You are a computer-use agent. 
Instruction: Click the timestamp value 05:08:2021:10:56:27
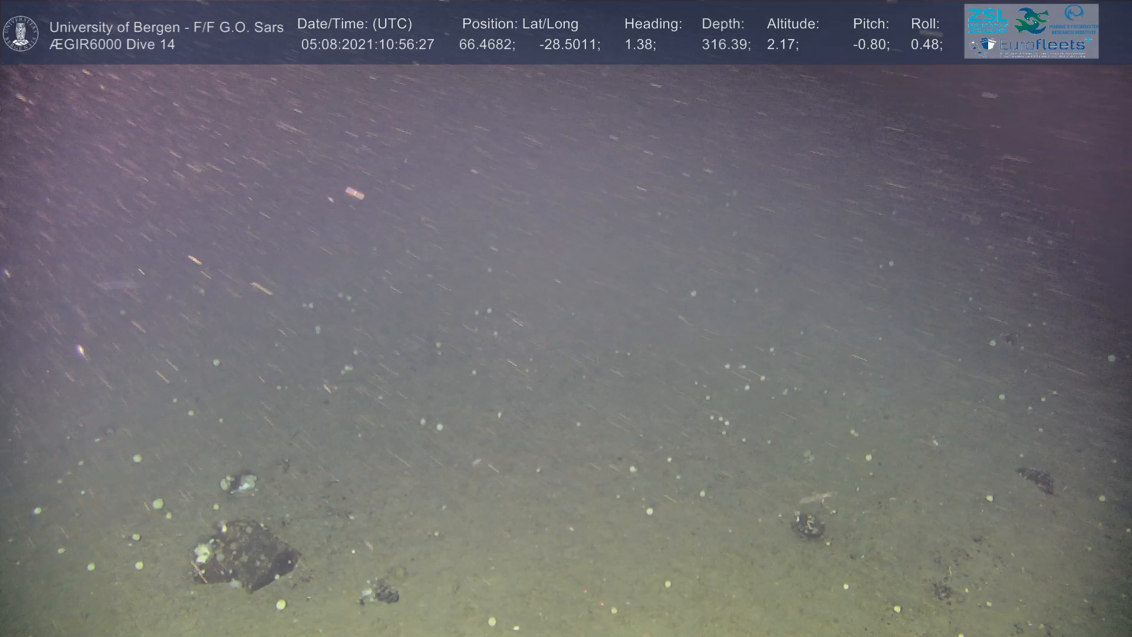pyautogui.click(x=367, y=45)
